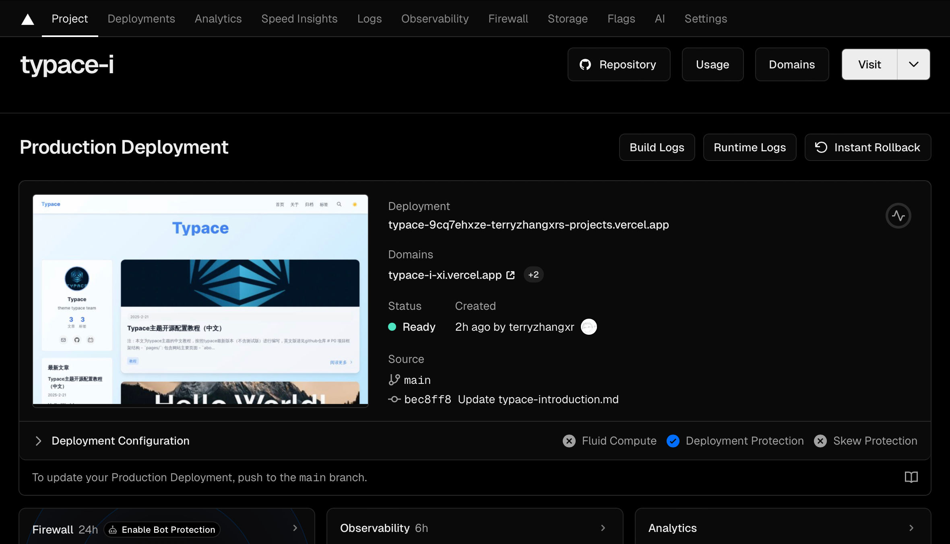Open the Project tab
Image resolution: width=950 pixels, height=544 pixels.
pos(70,19)
